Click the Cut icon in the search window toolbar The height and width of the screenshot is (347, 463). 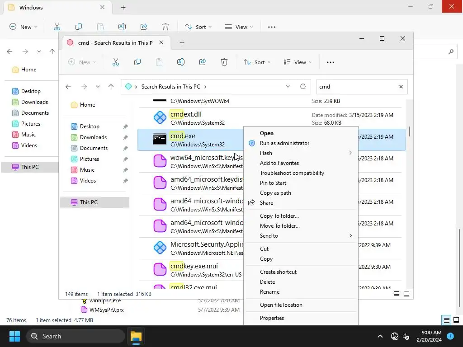click(x=115, y=62)
